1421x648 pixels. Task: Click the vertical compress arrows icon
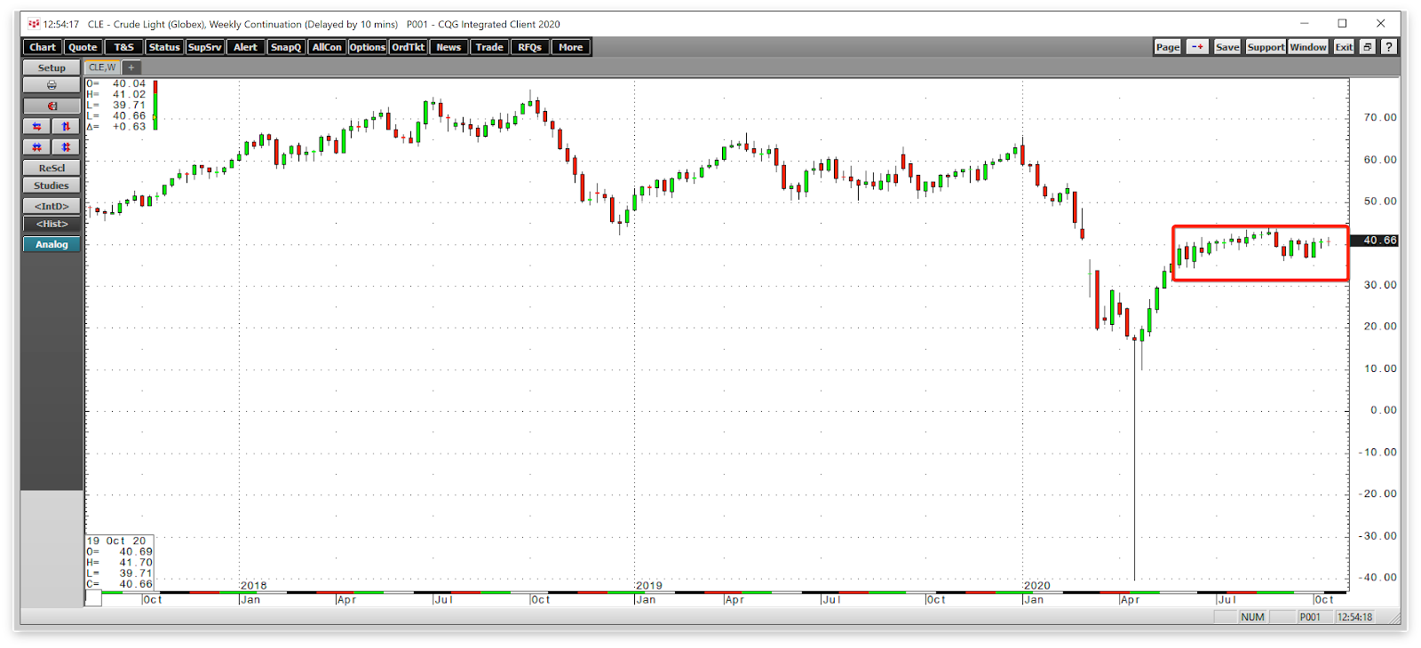66,146
